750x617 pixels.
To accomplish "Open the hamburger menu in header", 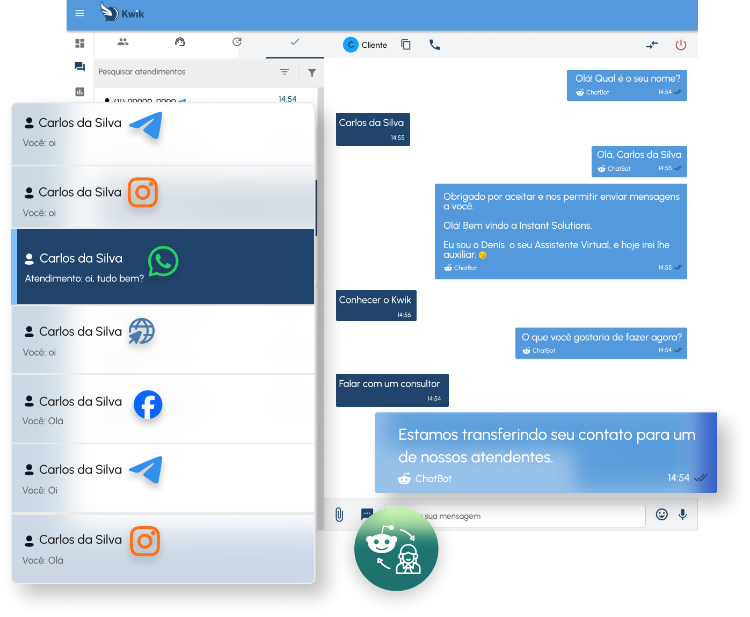I will (80, 13).
